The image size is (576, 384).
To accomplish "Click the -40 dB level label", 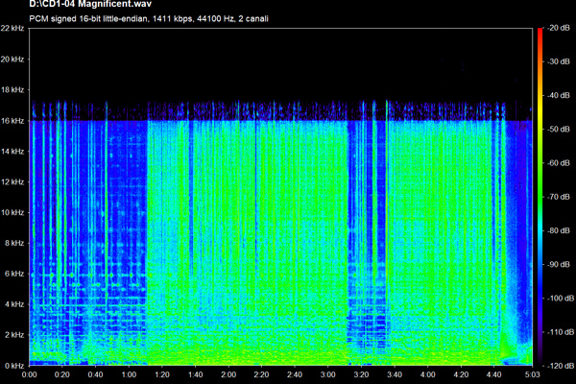I will [559, 95].
